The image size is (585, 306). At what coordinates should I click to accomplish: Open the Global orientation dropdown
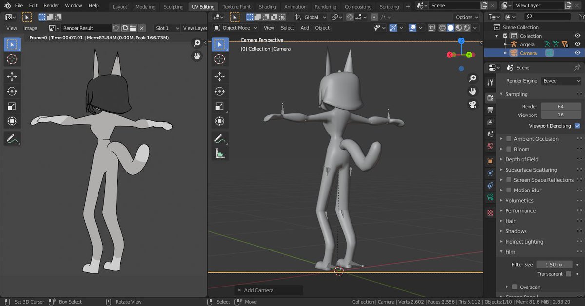311,17
